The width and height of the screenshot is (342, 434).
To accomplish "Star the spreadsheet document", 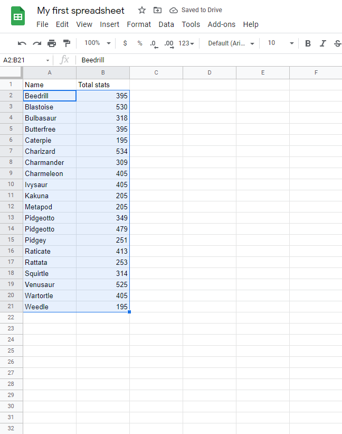I will pyautogui.click(x=141, y=10).
